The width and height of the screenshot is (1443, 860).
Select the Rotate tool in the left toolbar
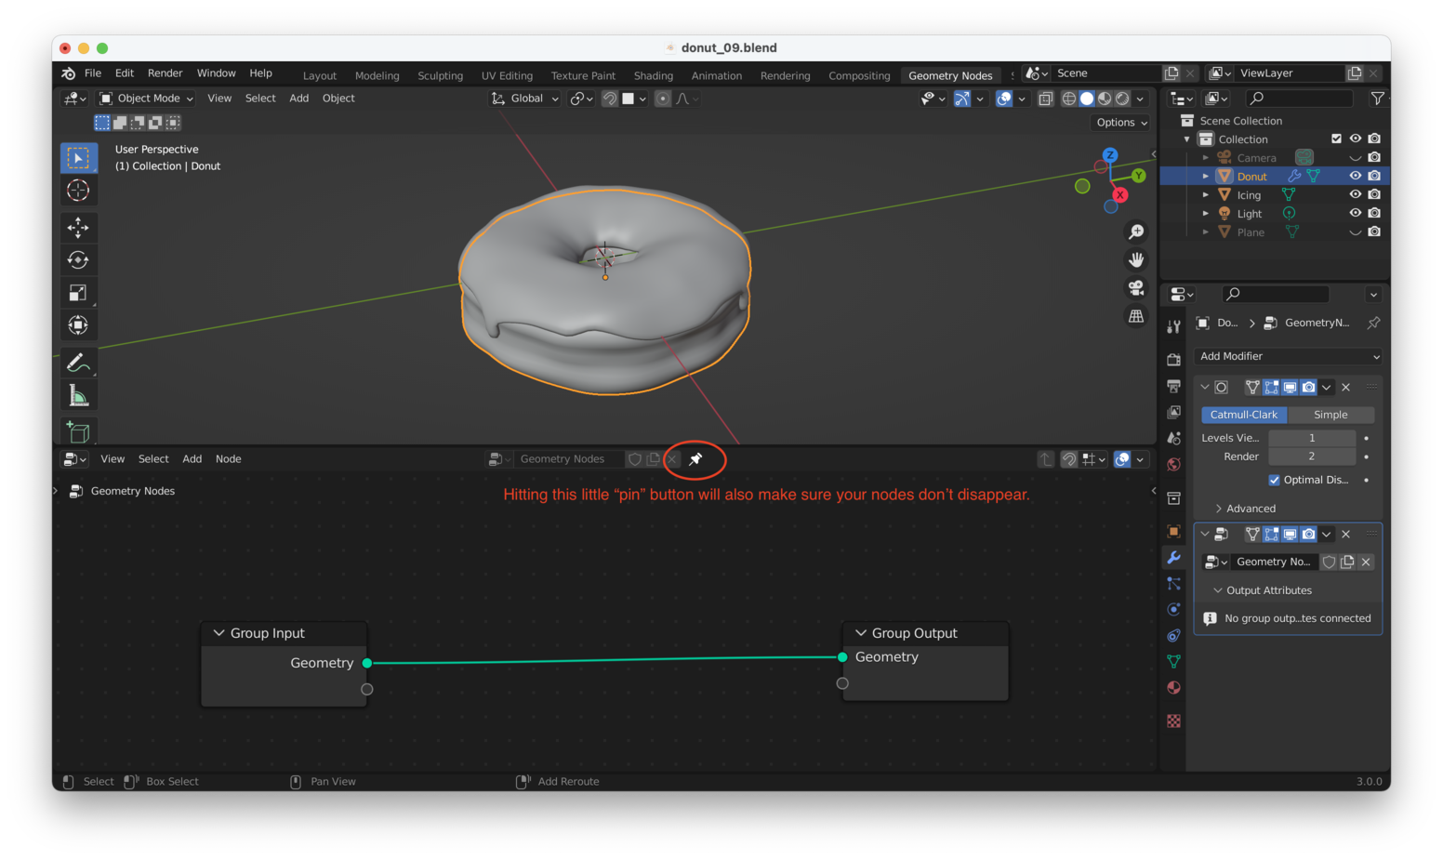click(x=78, y=260)
